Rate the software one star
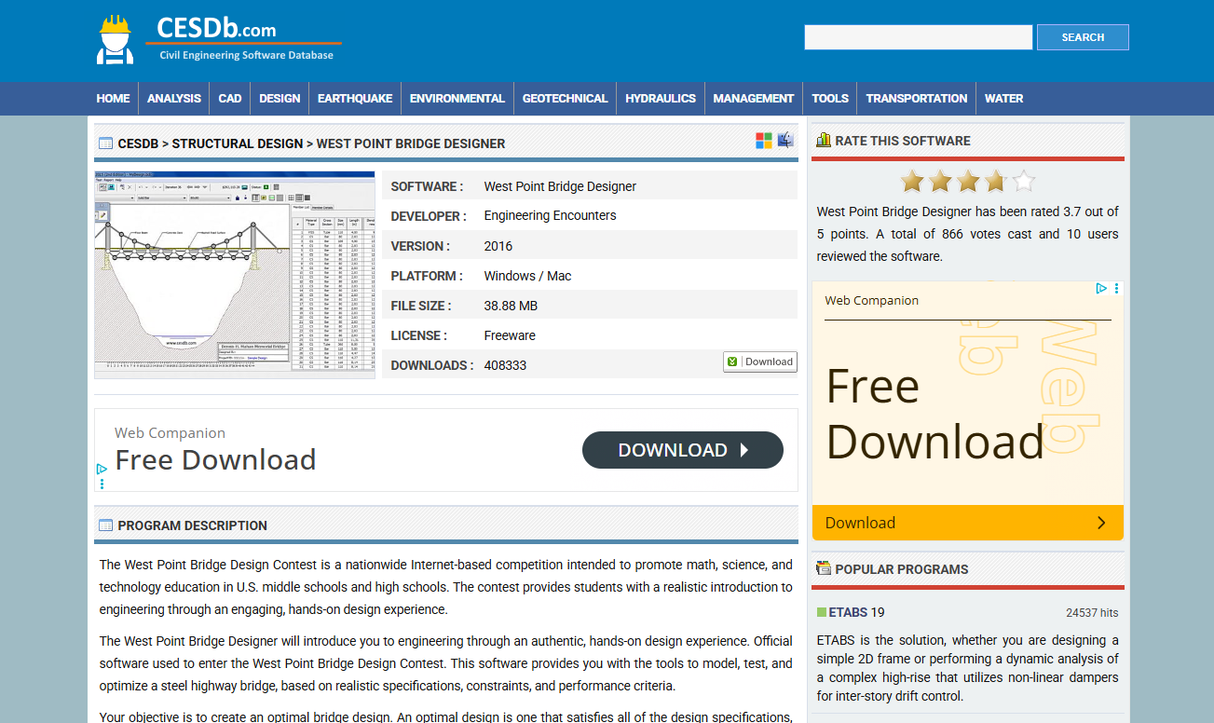 (x=912, y=181)
